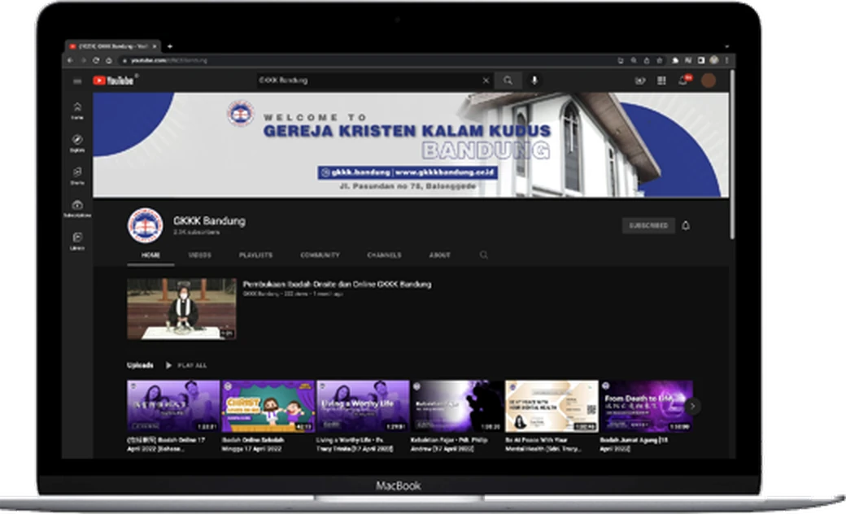Go to Home in the left sidebar
846x514 pixels.
tap(77, 111)
